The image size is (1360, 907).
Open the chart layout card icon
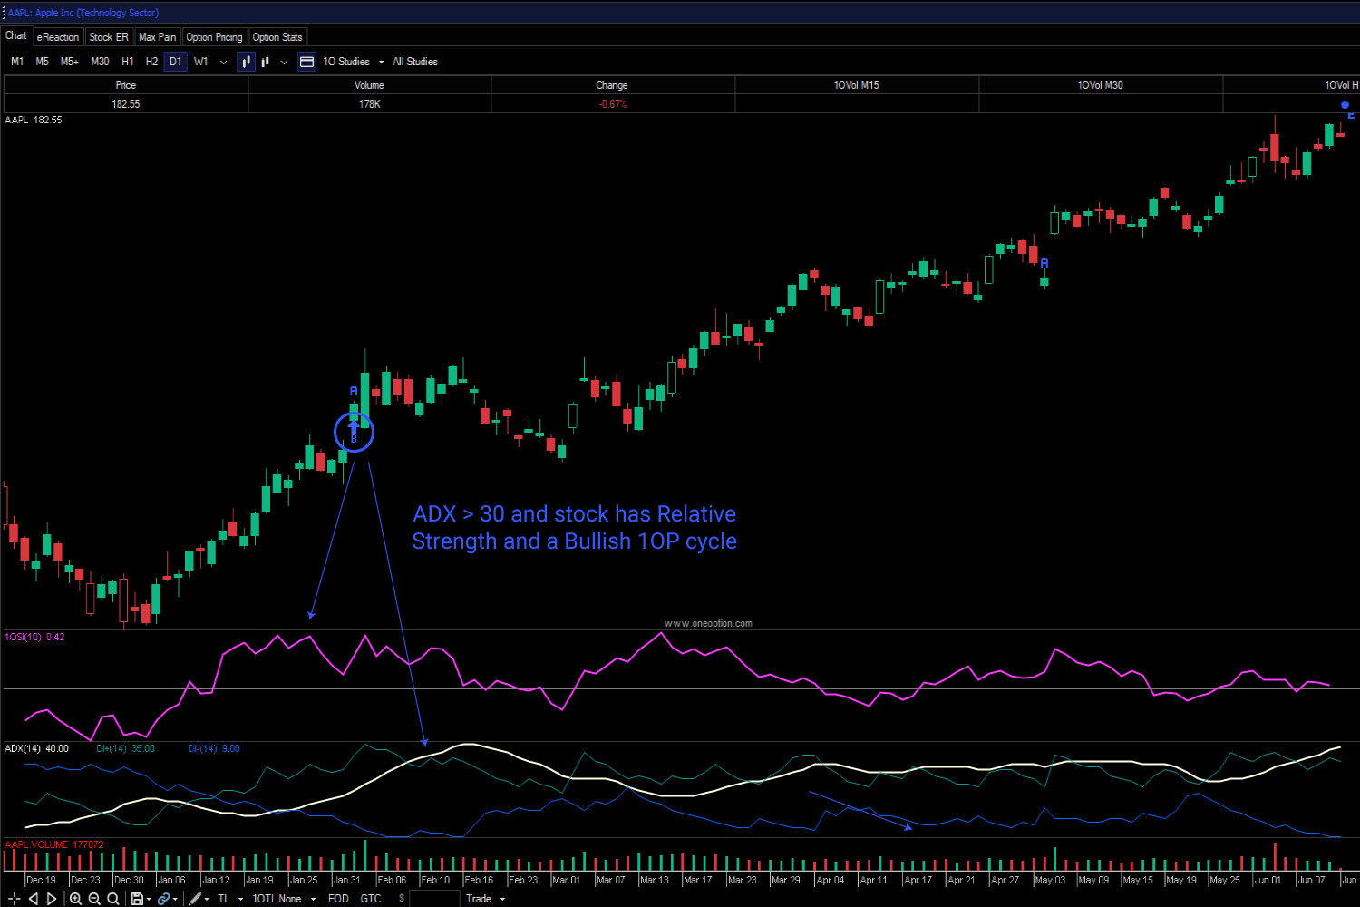(306, 61)
